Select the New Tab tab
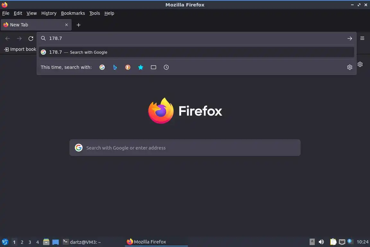This screenshot has width=370, height=247. [x=36, y=25]
